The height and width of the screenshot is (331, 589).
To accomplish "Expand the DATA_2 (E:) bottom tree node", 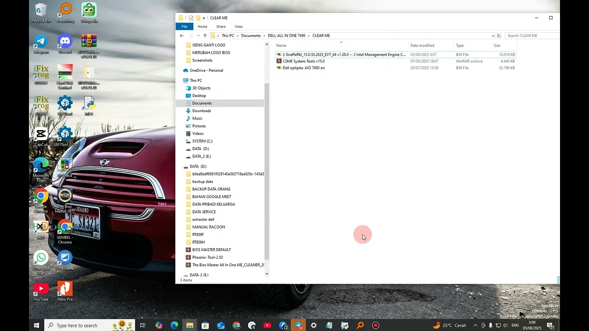I will pos(179,275).
